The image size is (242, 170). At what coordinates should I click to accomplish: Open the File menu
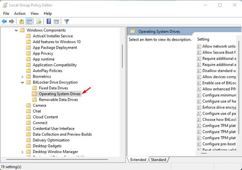(6, 13)
